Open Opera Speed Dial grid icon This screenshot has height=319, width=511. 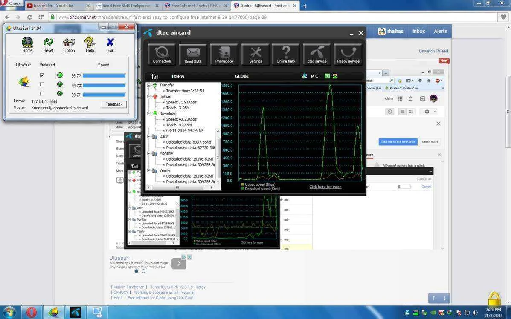click(x=41, y=17)
